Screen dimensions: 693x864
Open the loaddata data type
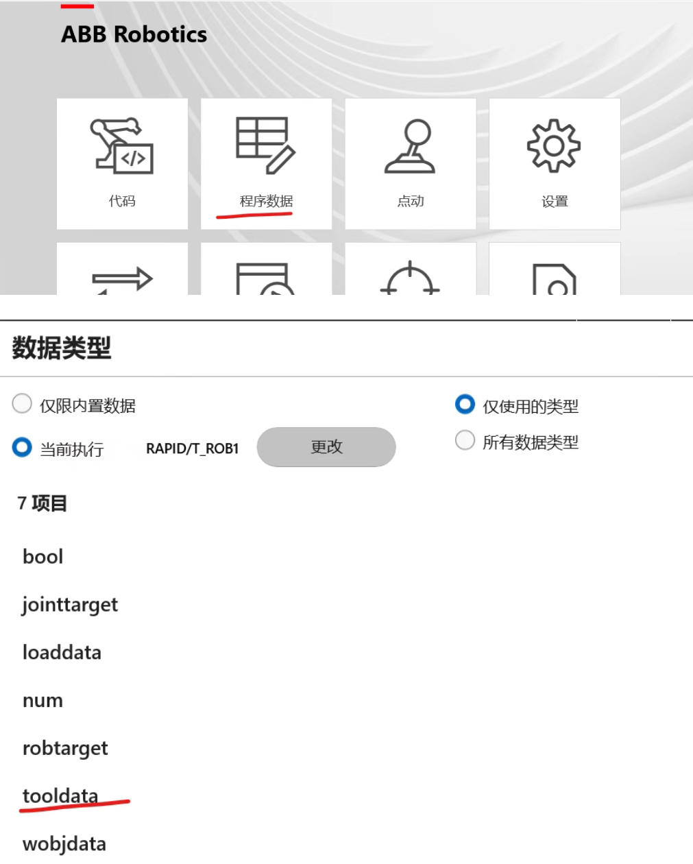click(62, 653)
